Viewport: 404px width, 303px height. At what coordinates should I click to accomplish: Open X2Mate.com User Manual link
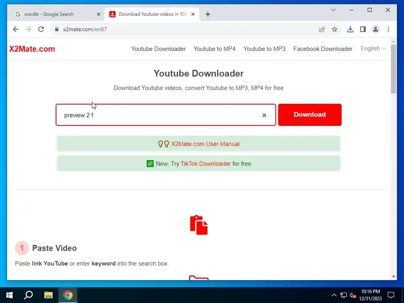[205, 144]
